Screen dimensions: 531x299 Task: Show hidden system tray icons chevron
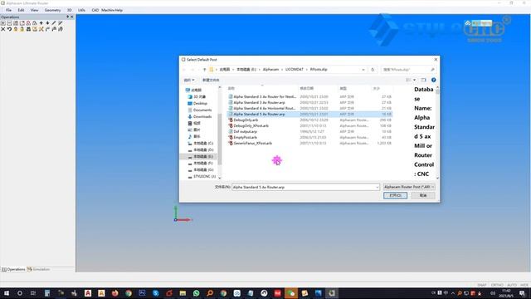pyautogui.click(x=453, y=293)
